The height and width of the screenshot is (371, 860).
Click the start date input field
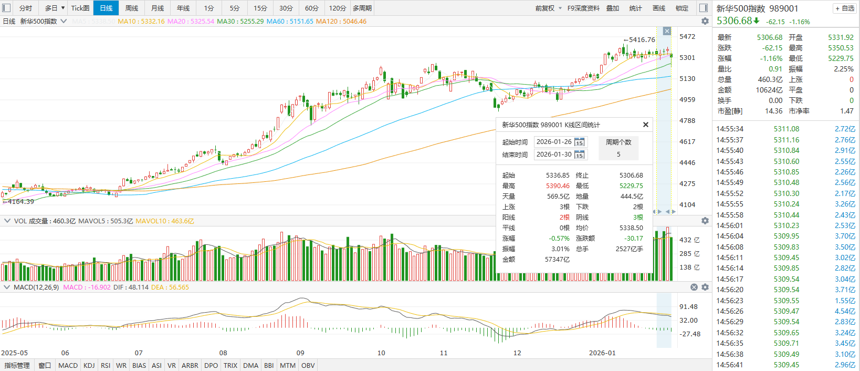click(554, 142)
